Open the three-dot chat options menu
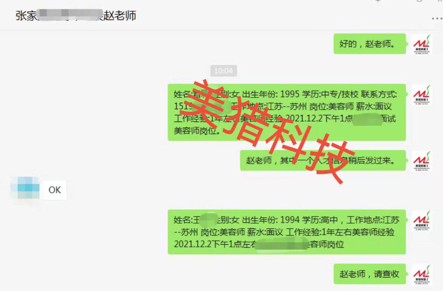Image resolution: width=443 pixels, height=291 pixels. coord(437,18)
